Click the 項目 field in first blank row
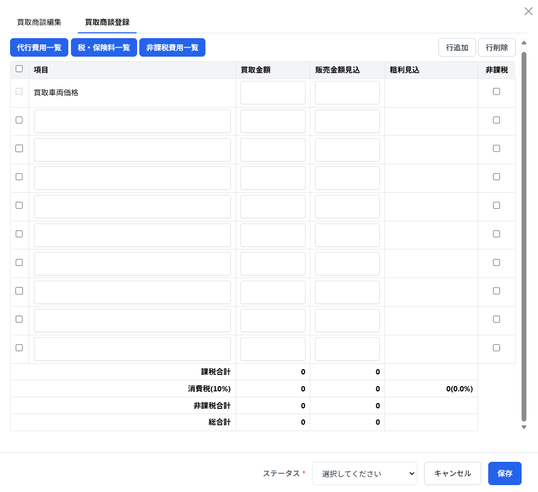This screenshot has width=538, height=492. (x=132, y=121)
